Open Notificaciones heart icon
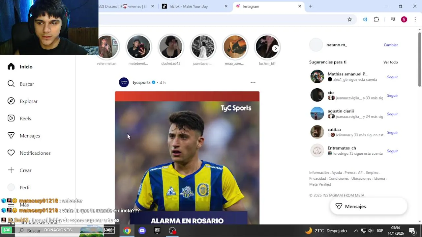 [11, 153]
